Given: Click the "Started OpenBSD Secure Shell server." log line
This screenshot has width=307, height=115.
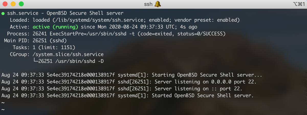Looking at the screenshot, I should (203, 96).
